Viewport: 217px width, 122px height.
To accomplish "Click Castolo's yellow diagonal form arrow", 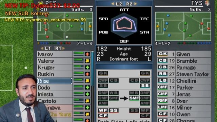I will [87, 101].
